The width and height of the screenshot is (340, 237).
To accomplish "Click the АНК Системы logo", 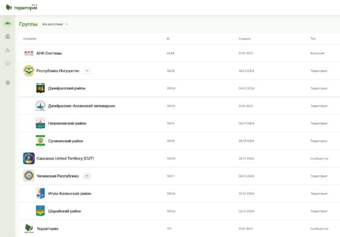I will (x=29, y=53).
